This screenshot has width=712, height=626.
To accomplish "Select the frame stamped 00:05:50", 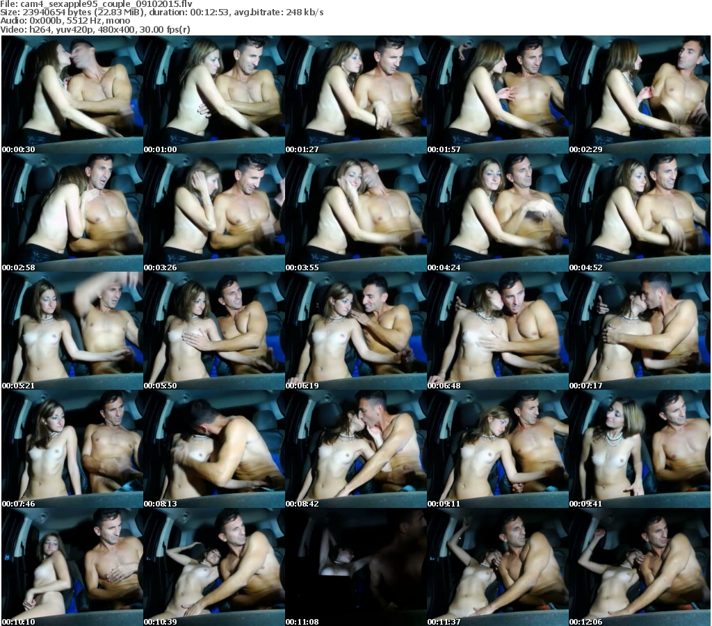I will coord(214,331).
